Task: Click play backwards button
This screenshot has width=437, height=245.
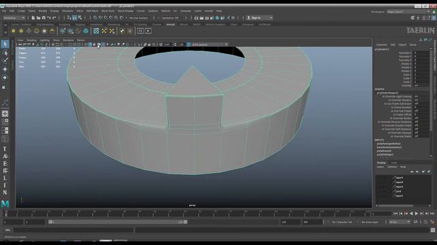Action: pos(411,214)
